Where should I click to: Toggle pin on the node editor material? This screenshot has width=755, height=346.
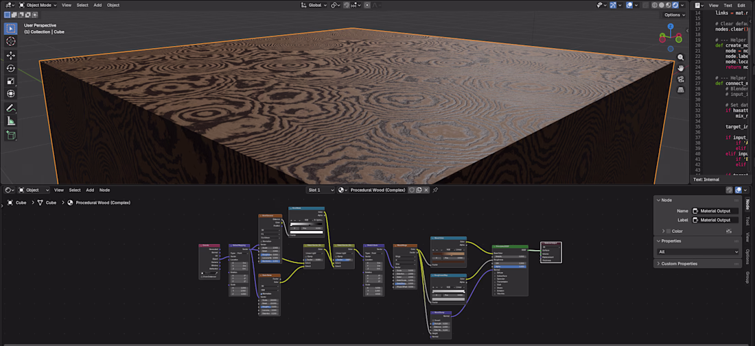pos(434,190)
